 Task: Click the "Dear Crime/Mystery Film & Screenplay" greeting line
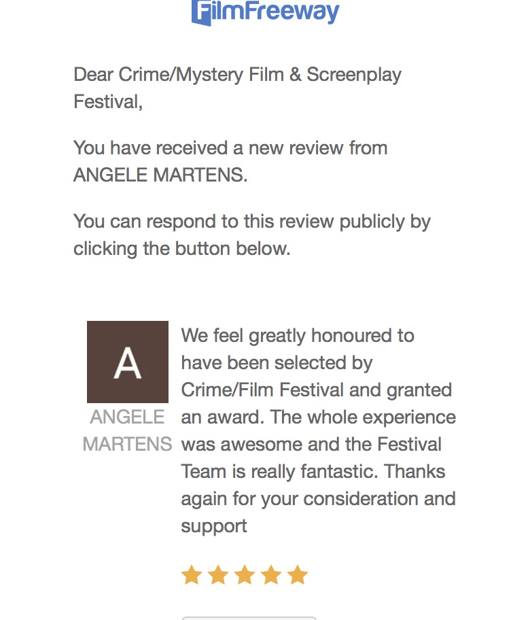[x=237, y=75]
